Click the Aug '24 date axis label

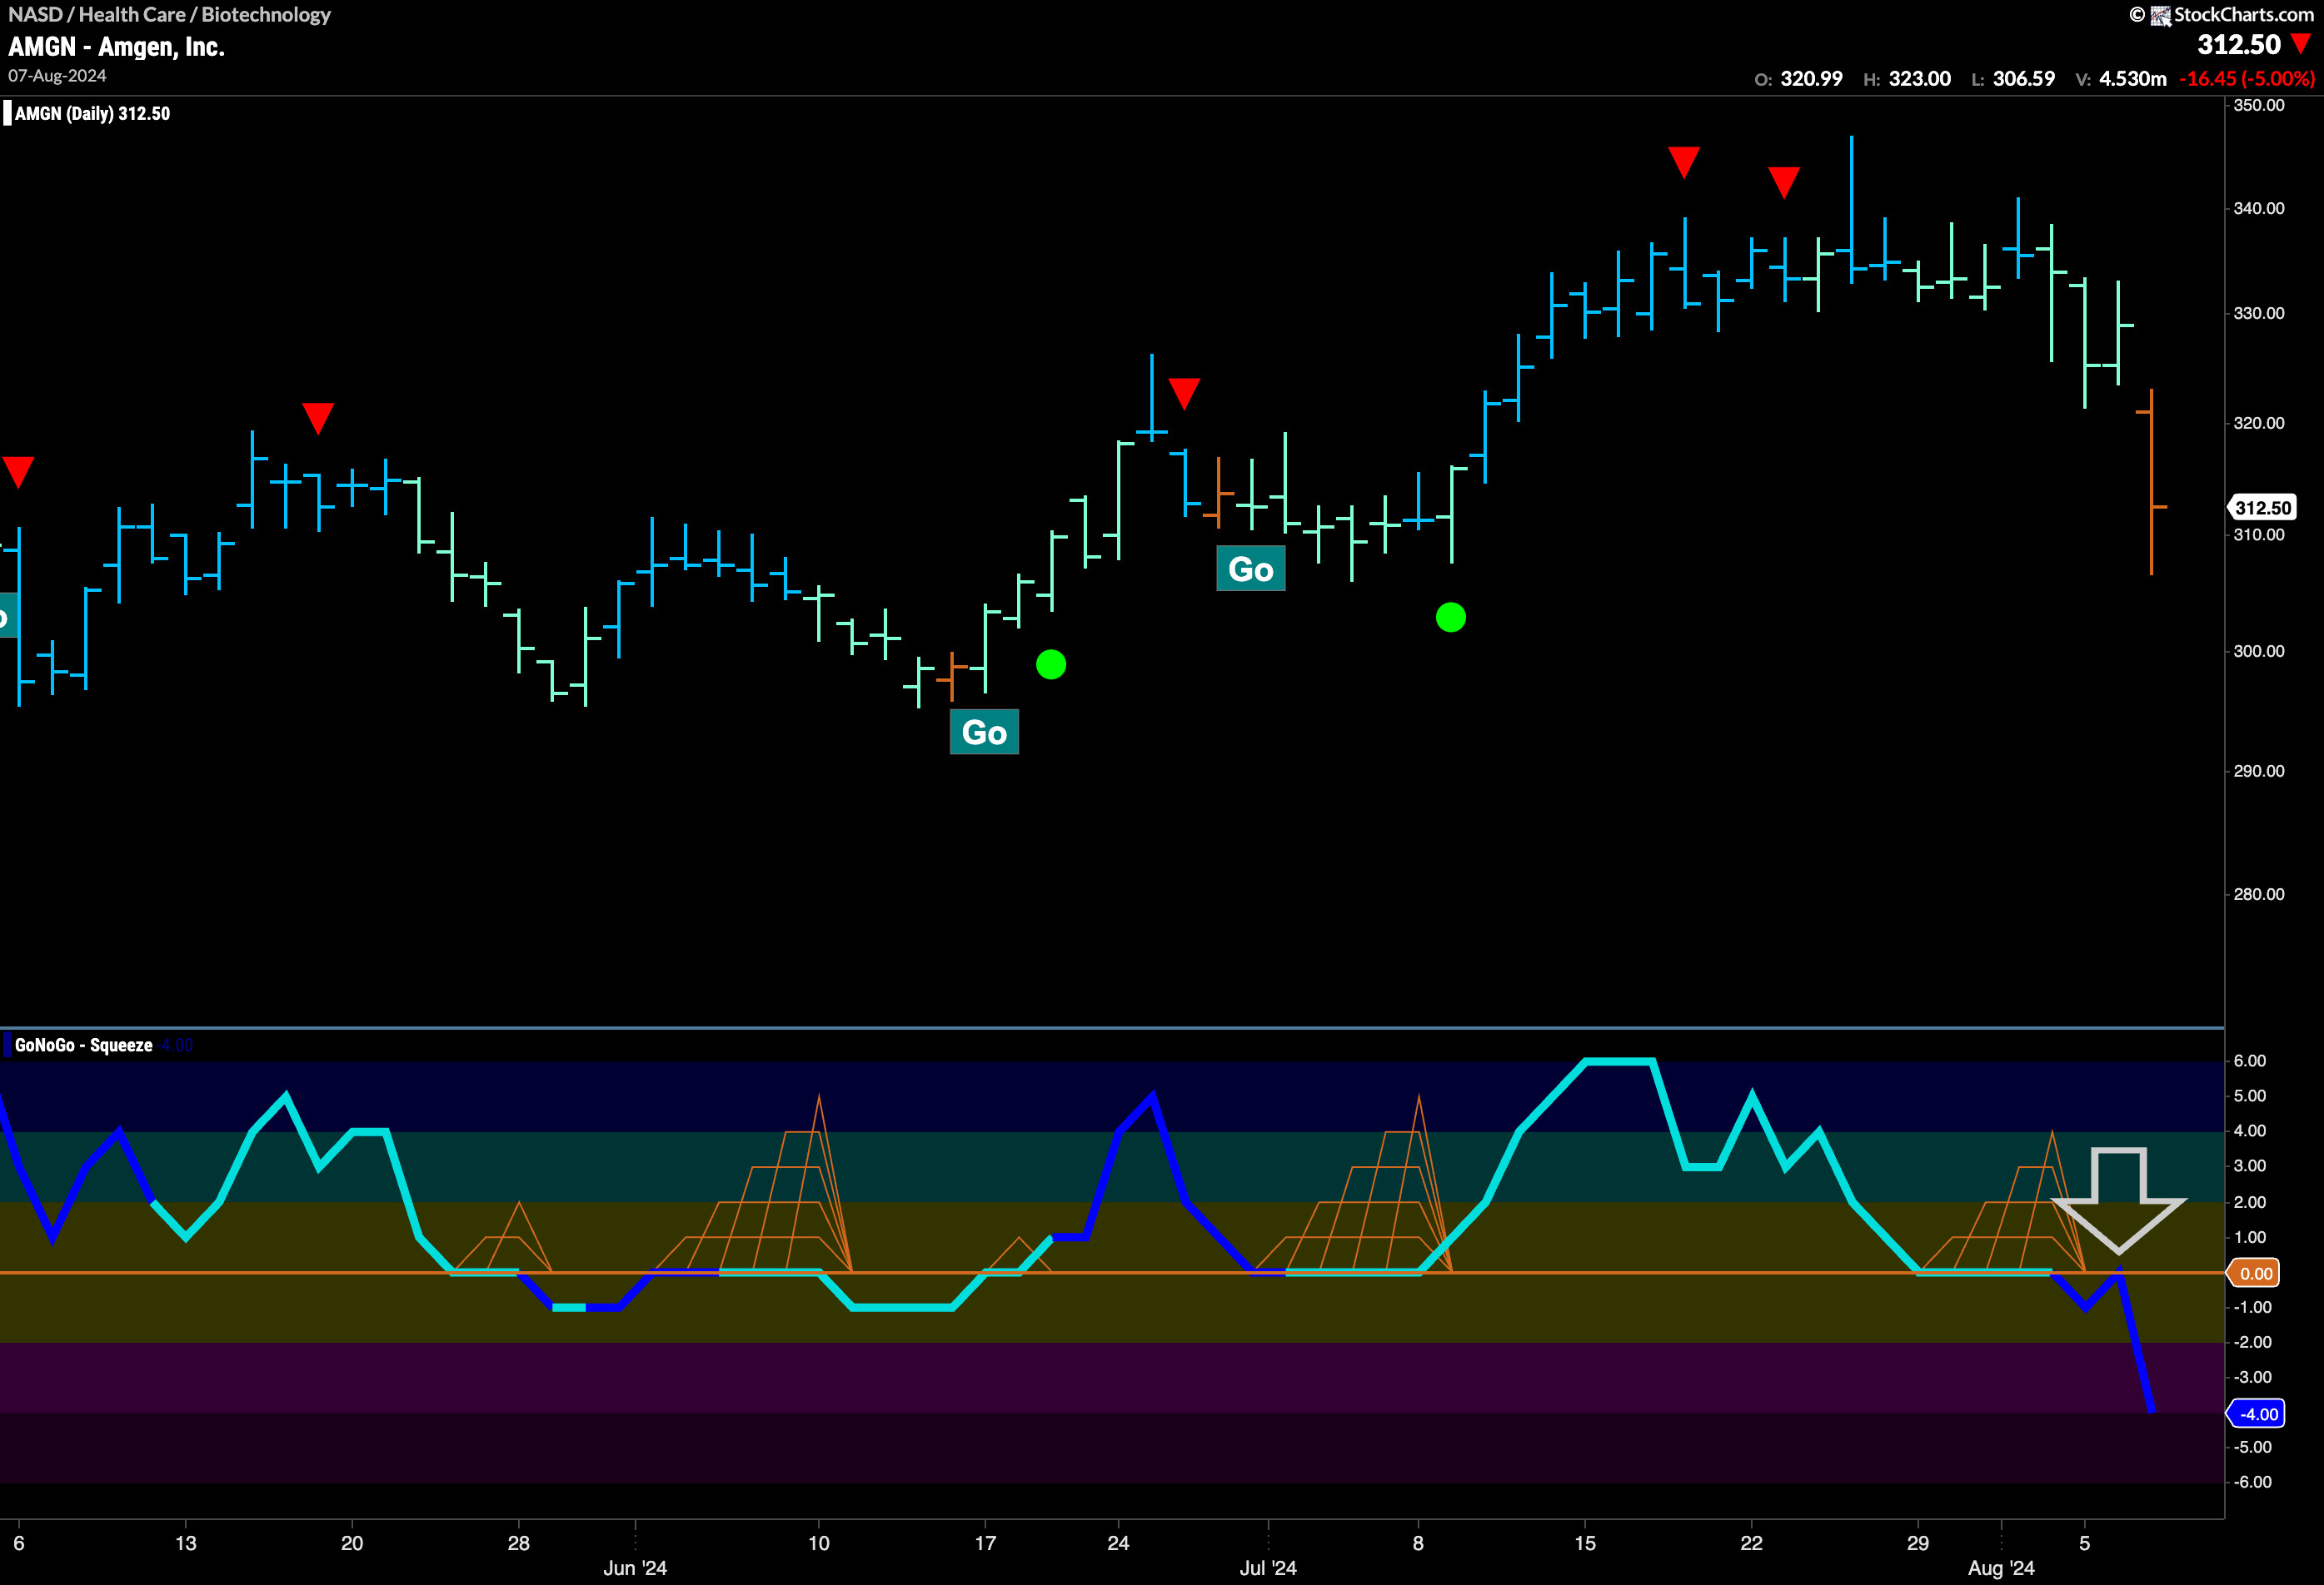click(x=2001, y=1568)
